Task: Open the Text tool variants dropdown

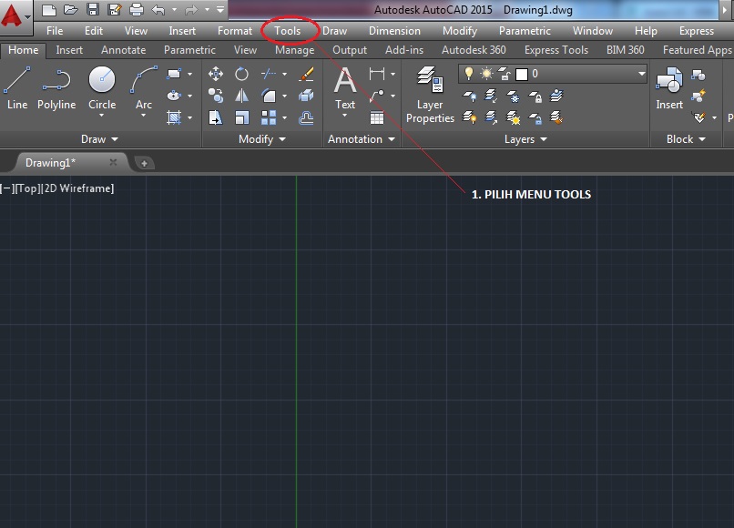Action: click(345, 115)
